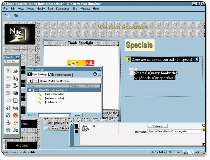
Task: Select the <cfif> tag in the tag selector
Action: tap(32, 152)
